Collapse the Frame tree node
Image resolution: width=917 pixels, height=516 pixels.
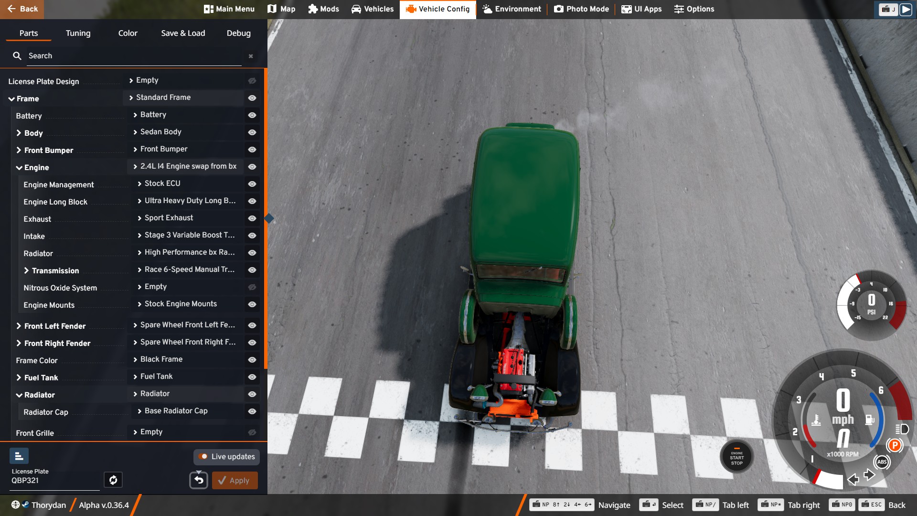(11, 99)
